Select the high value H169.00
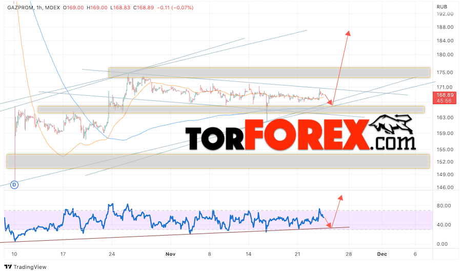Image resolution: width=463 pixels, height=274 pixels. (97, 8)
